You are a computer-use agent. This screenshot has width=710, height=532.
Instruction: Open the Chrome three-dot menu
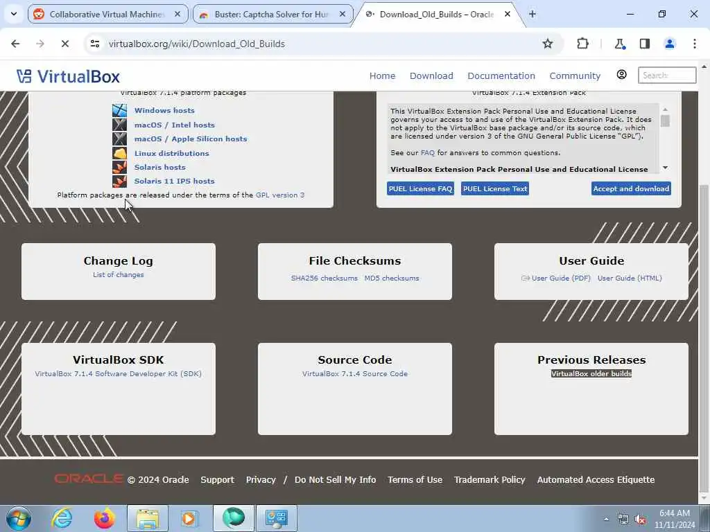(x=695, y=44)
